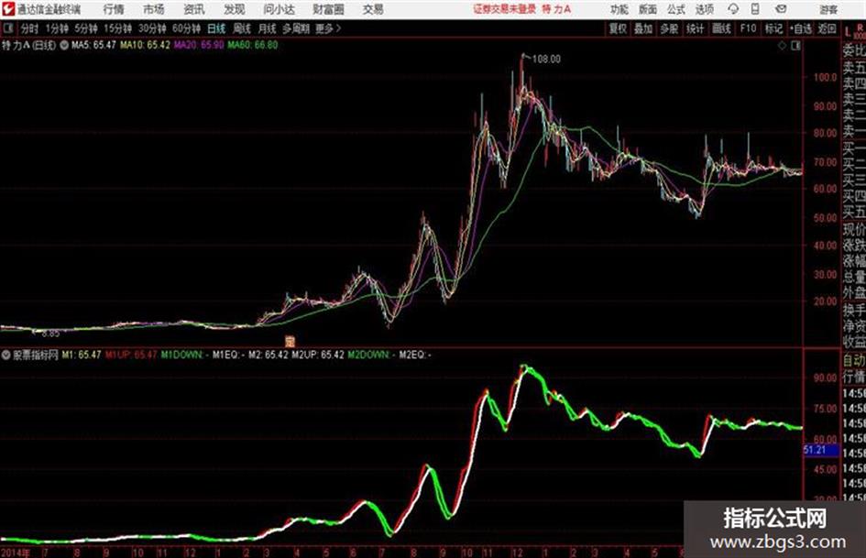The width and height of the screenshot is (866, 558).
Task: Open the 问小达 menu
Action: coord(279,9)
